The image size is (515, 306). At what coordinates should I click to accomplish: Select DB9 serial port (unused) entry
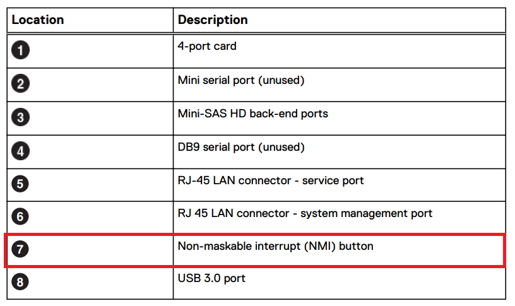(241, 147)
